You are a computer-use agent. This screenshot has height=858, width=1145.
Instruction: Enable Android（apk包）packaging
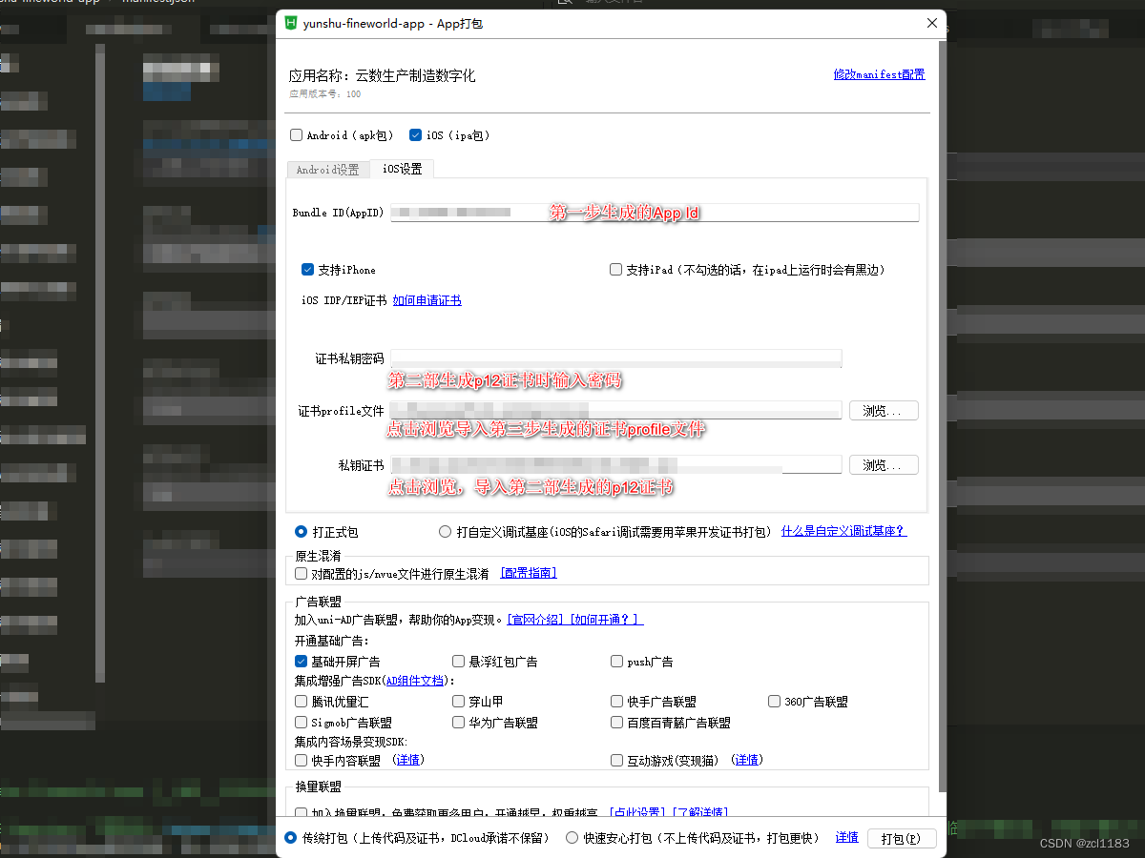(296, 134)
